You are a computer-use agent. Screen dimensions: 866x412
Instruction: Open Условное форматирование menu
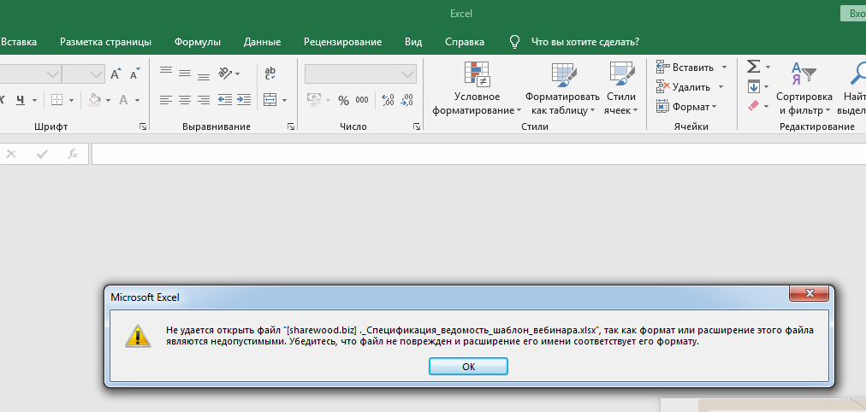tap(477, 88)
